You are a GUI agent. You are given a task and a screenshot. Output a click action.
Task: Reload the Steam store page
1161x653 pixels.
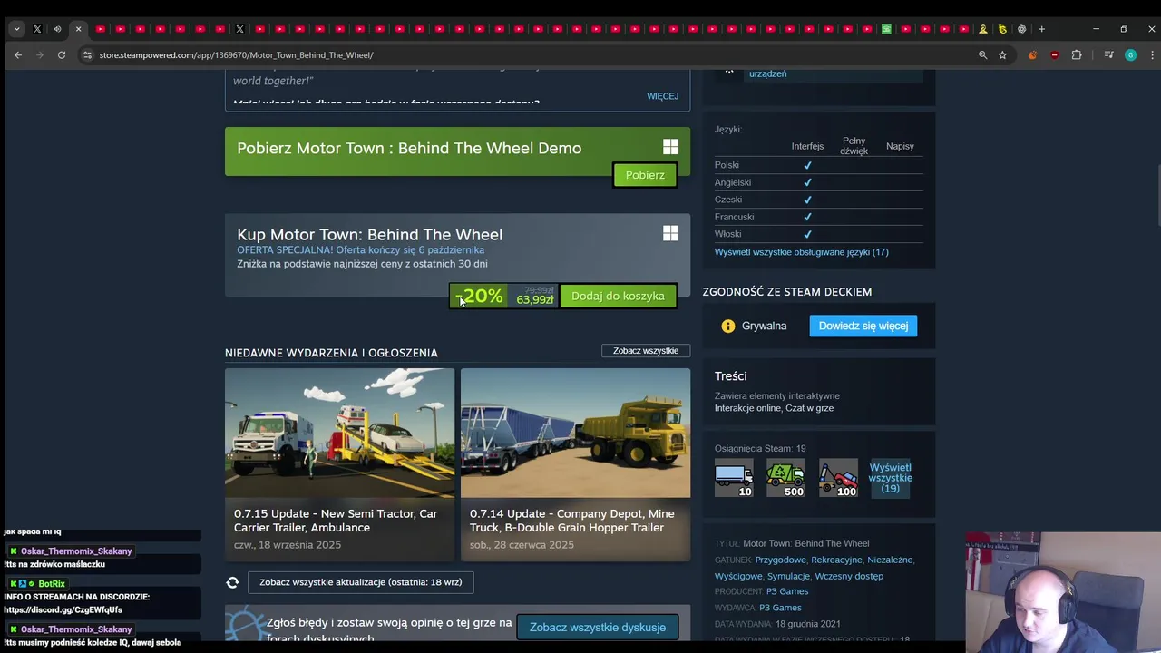(x=62, y=55)
